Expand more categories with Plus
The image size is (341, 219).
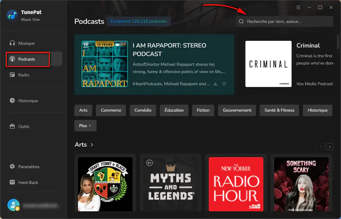[x=85, y=126]
